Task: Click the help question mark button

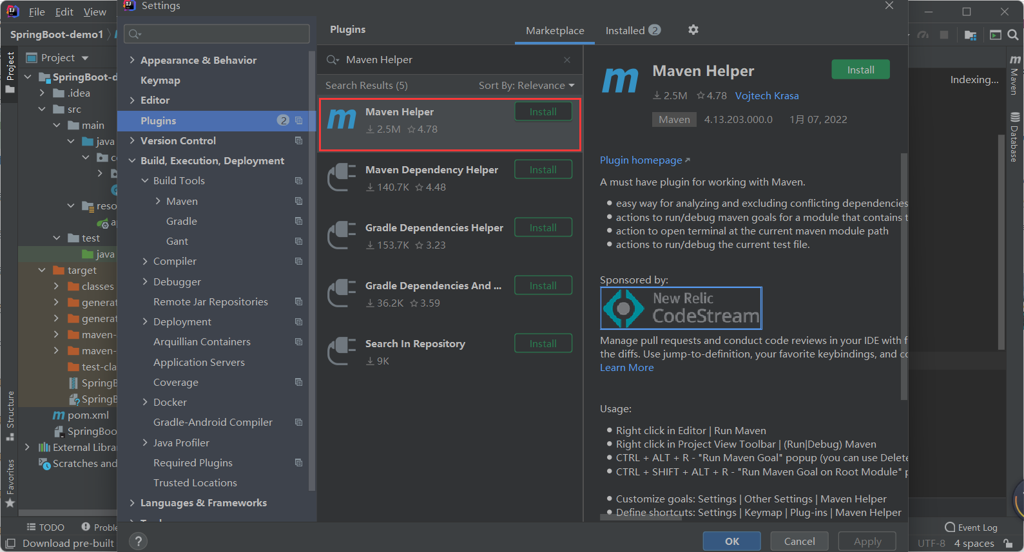Action: tap(138, 542)
